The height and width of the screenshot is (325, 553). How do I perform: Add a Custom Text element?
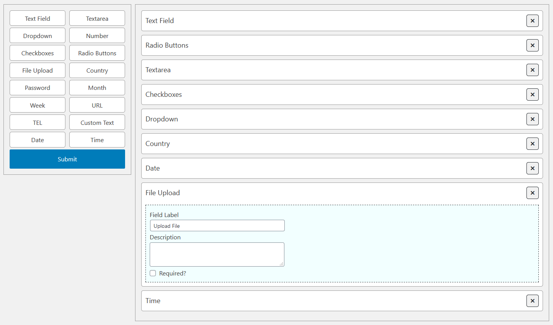(97, 122)
